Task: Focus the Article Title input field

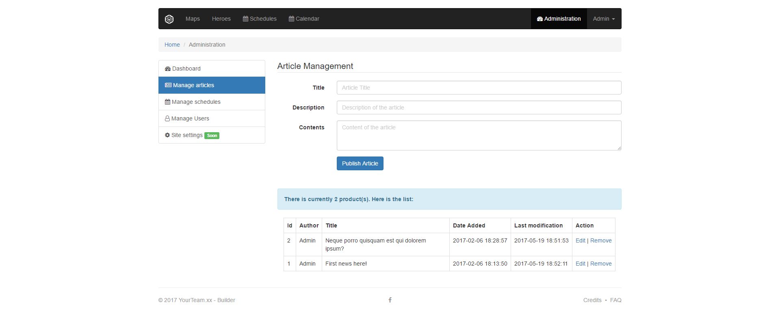Action: tap(479, 88)
